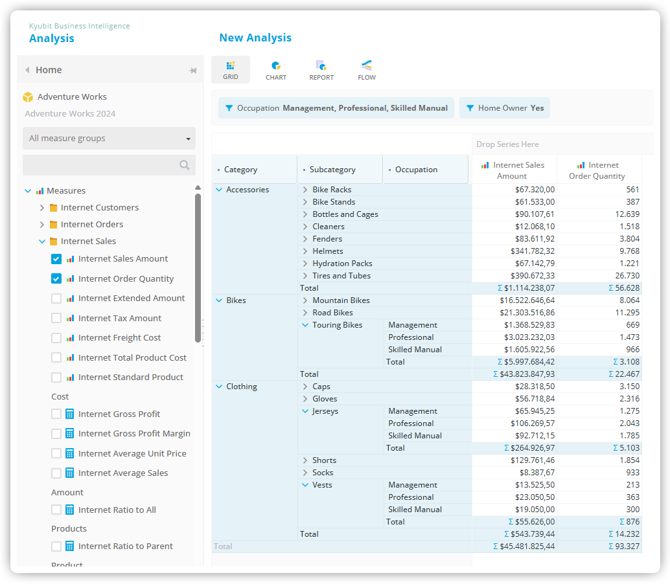Click the Internet Sales Amount column measure icon

tap(485, 166)
